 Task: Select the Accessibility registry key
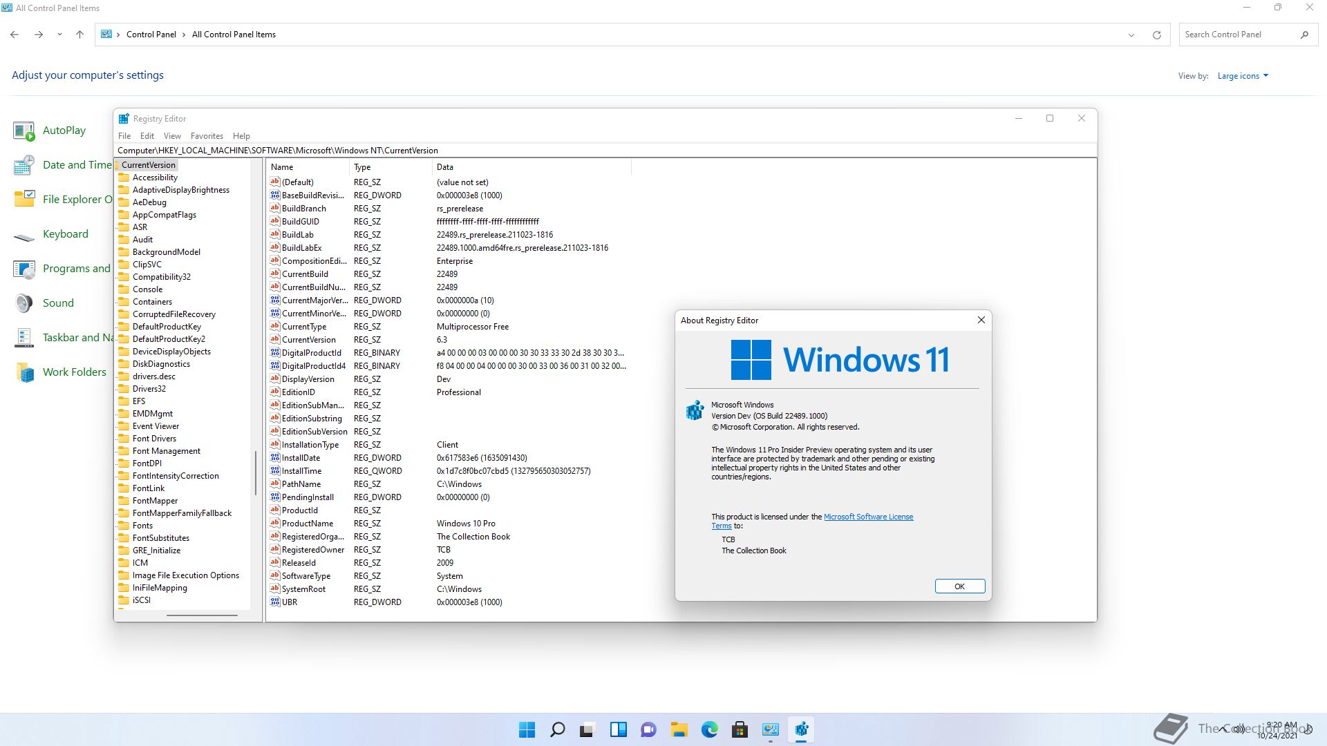pos(155,178)
